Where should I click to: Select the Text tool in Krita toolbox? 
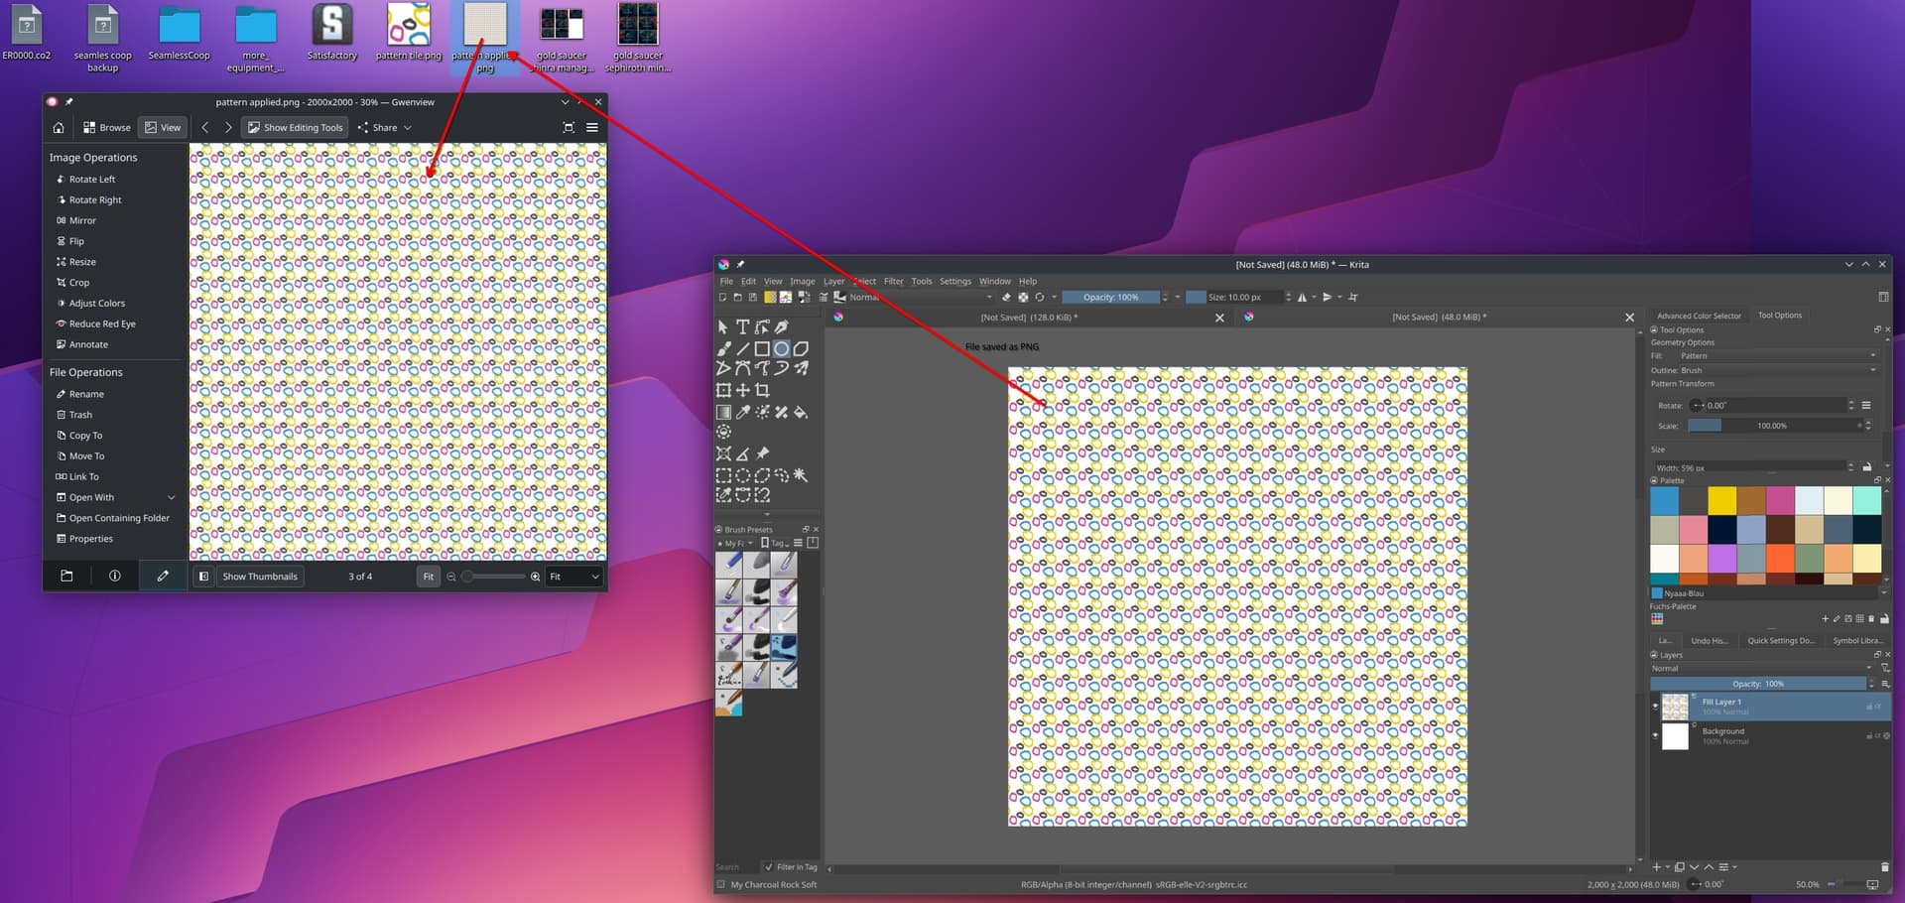click(742, 326)
